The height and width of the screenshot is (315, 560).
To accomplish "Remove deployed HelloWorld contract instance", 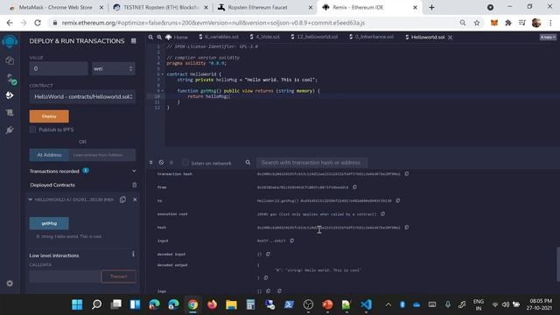I will tap(135, 199).
